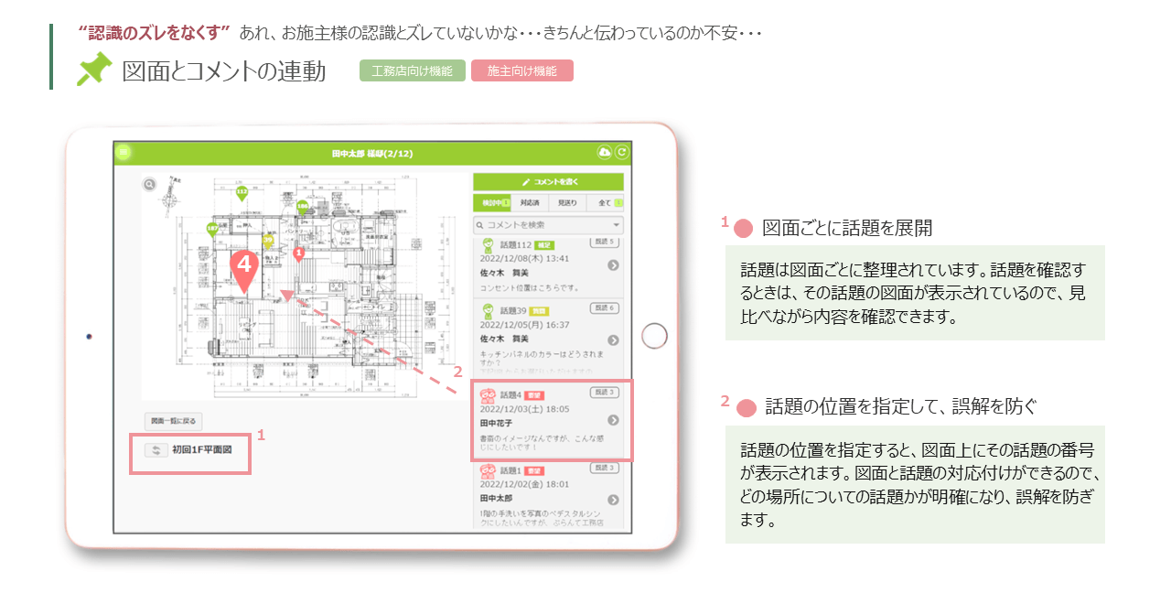Switch to the 見送り tab
The width and height of the screenshot is (1171, 593).
(567, 202)
